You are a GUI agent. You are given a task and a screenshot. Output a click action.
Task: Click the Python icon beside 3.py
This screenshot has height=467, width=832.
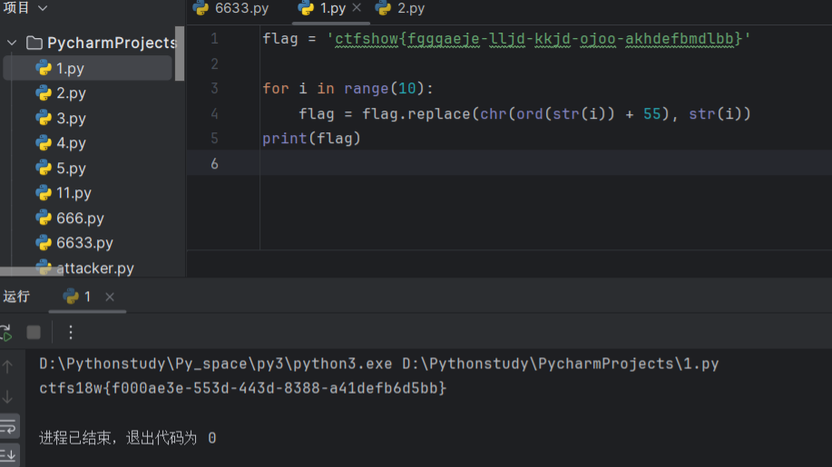[x=44, y=118]
